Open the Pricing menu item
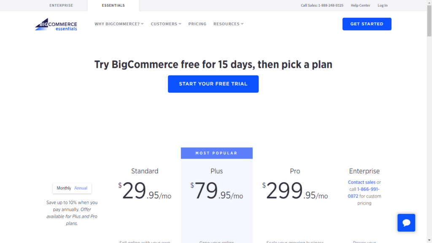432x243 pixels. coord(197,24)
